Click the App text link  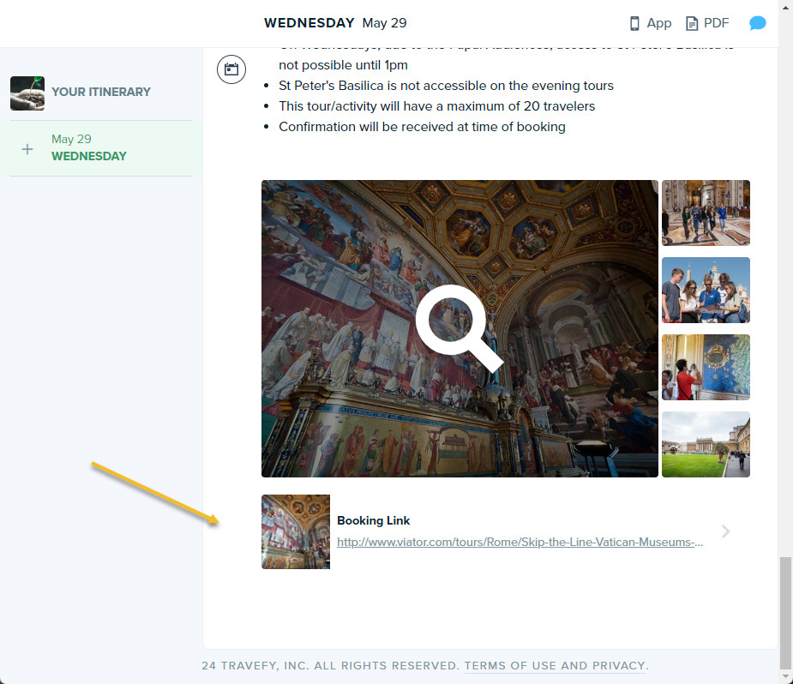pos(659,23)
